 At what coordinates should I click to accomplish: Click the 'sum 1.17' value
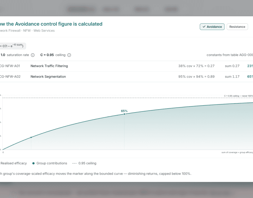(x=232, y=76)
